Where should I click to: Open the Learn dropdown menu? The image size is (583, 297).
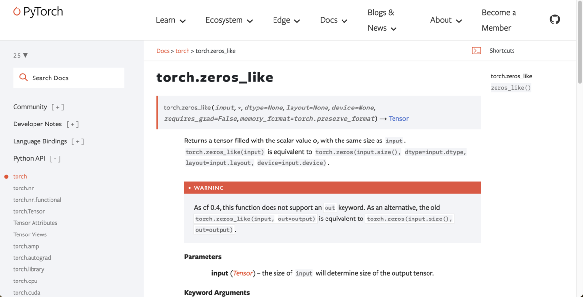coord(171,20)
